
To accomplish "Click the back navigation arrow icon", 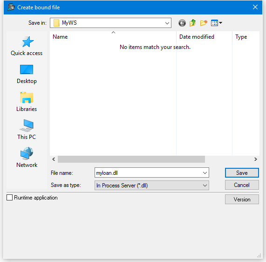I will point(182,23).
